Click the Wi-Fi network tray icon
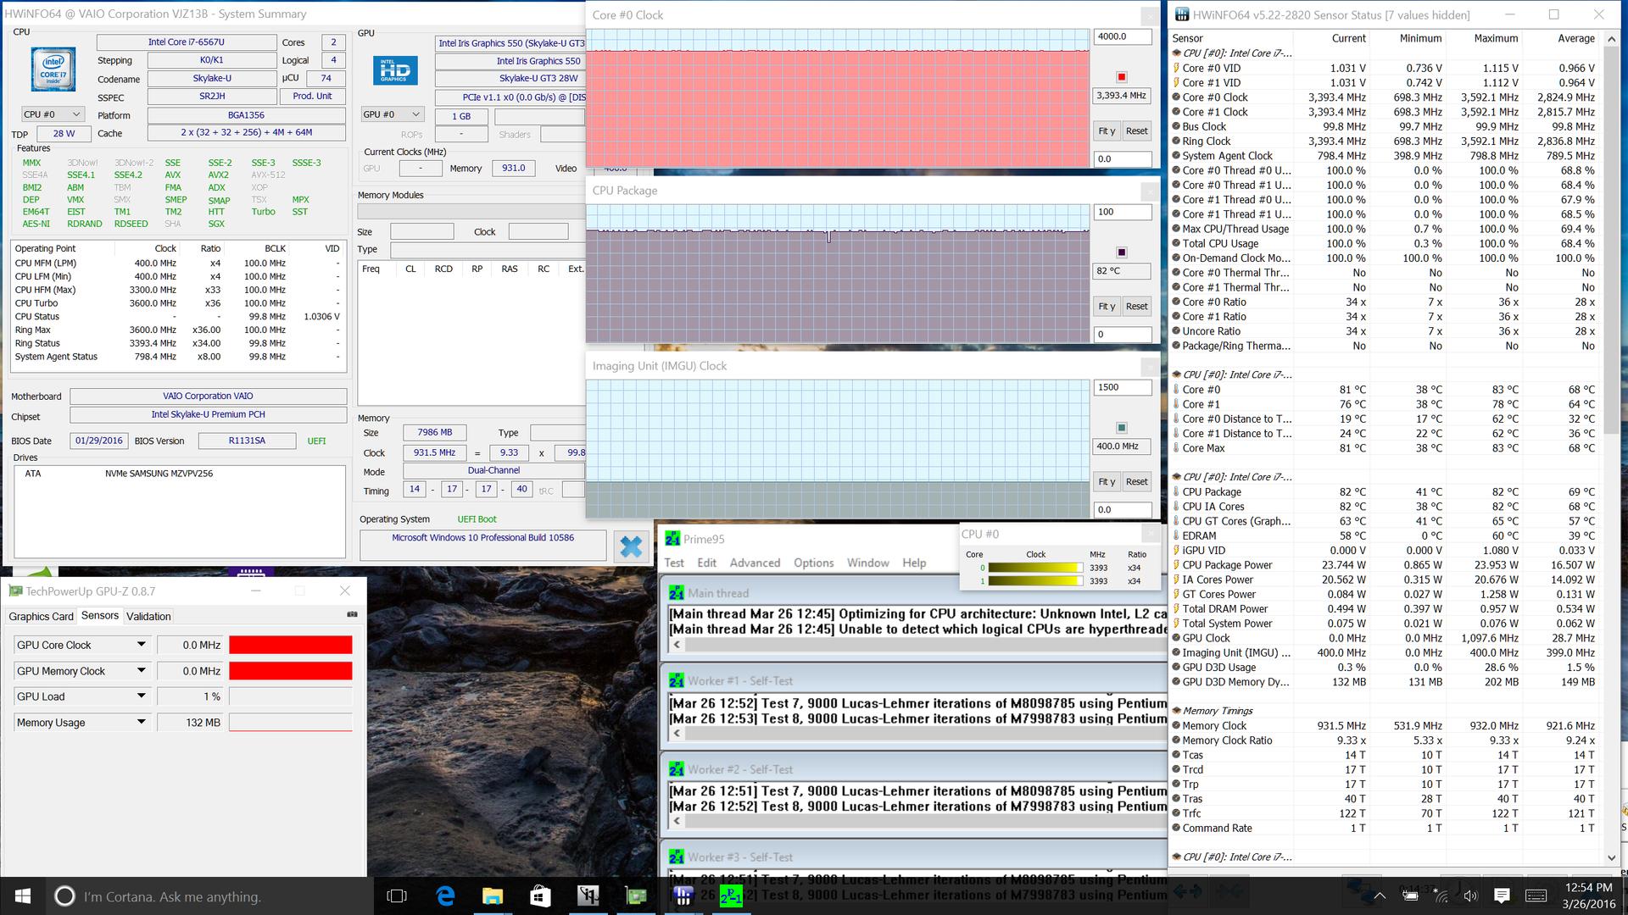Viewport: 1628px width, 915px height. (x=1441, y=896)
